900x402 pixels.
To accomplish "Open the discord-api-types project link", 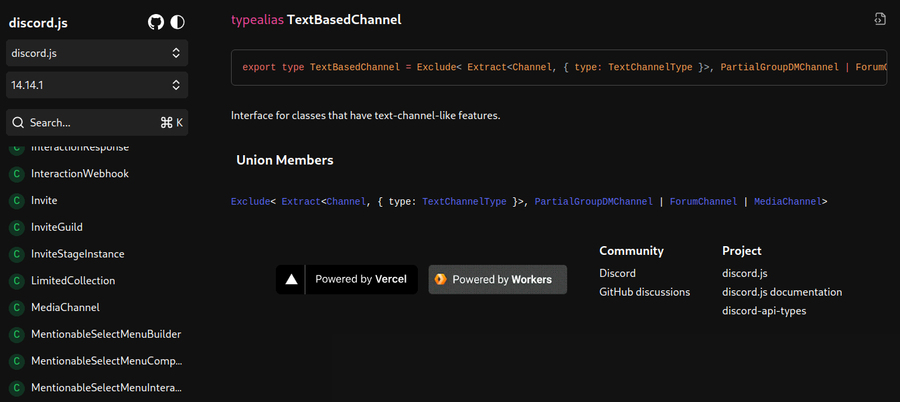I will tap(764, 310).
